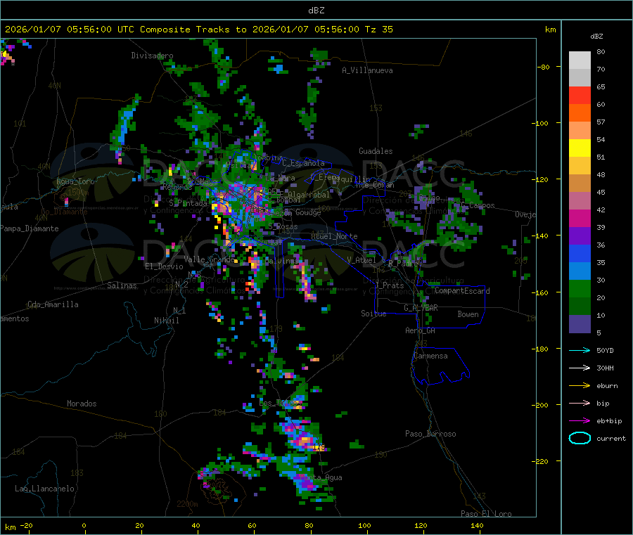This screenshot has width=633, height=535.
Task: Click the 'Pampa_Diamante' map label
Action: [x=30, y=228]
